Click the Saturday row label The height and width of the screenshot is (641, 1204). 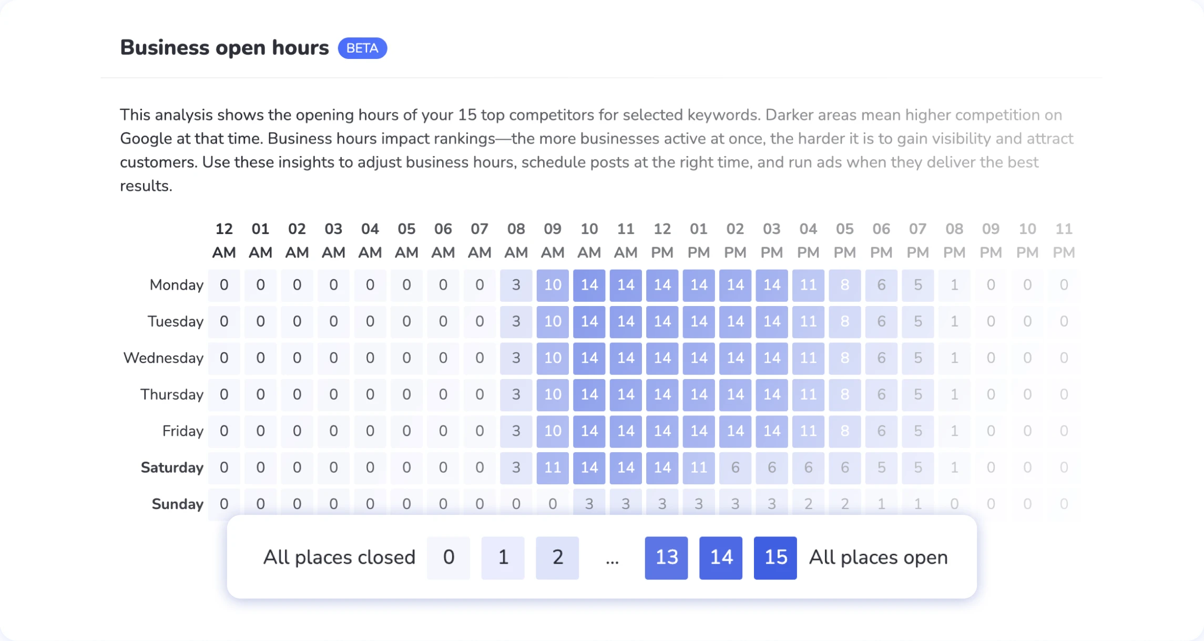[172, 467]
